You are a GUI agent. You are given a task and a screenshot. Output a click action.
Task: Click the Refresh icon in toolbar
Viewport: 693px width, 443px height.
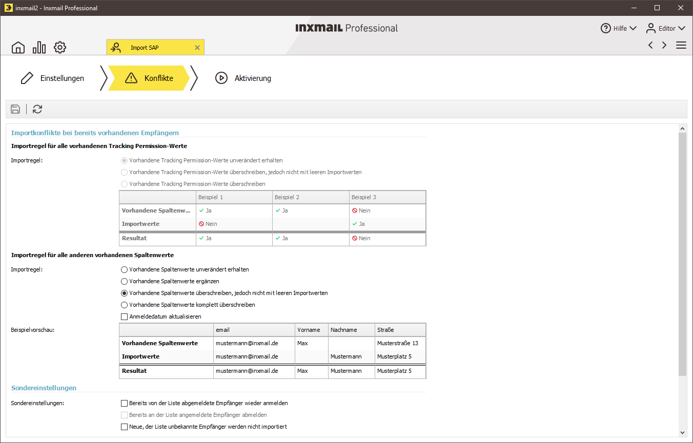(37, 109)
